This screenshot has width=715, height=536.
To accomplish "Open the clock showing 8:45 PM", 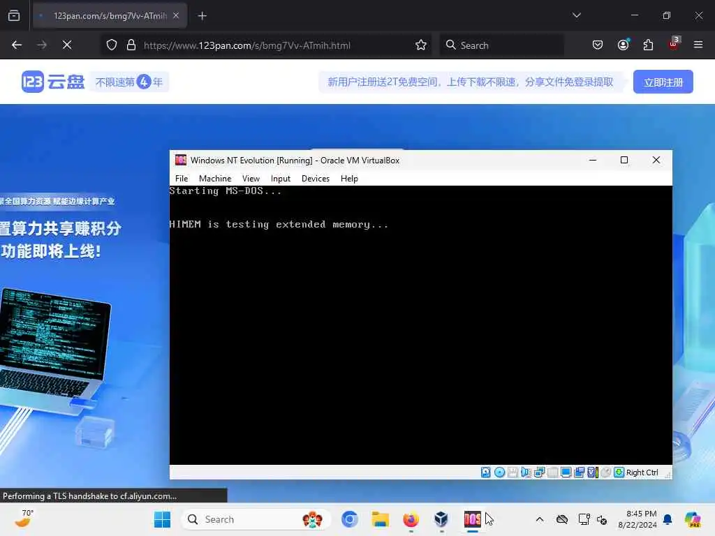I will click(637, 519).
